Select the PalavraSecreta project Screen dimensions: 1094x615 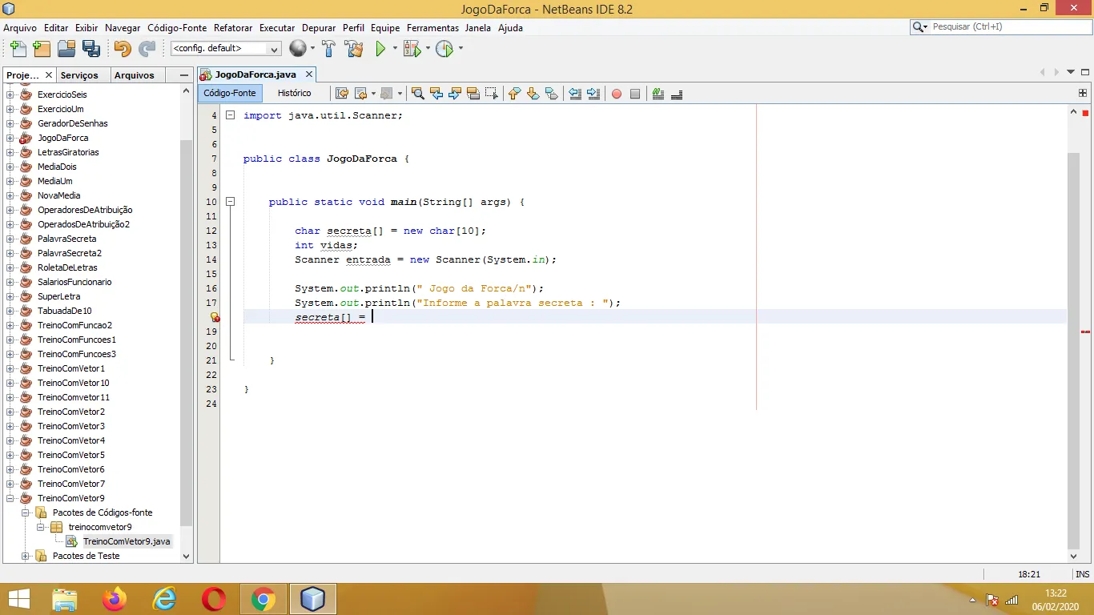pyautogui.click(x=66, y=239)
